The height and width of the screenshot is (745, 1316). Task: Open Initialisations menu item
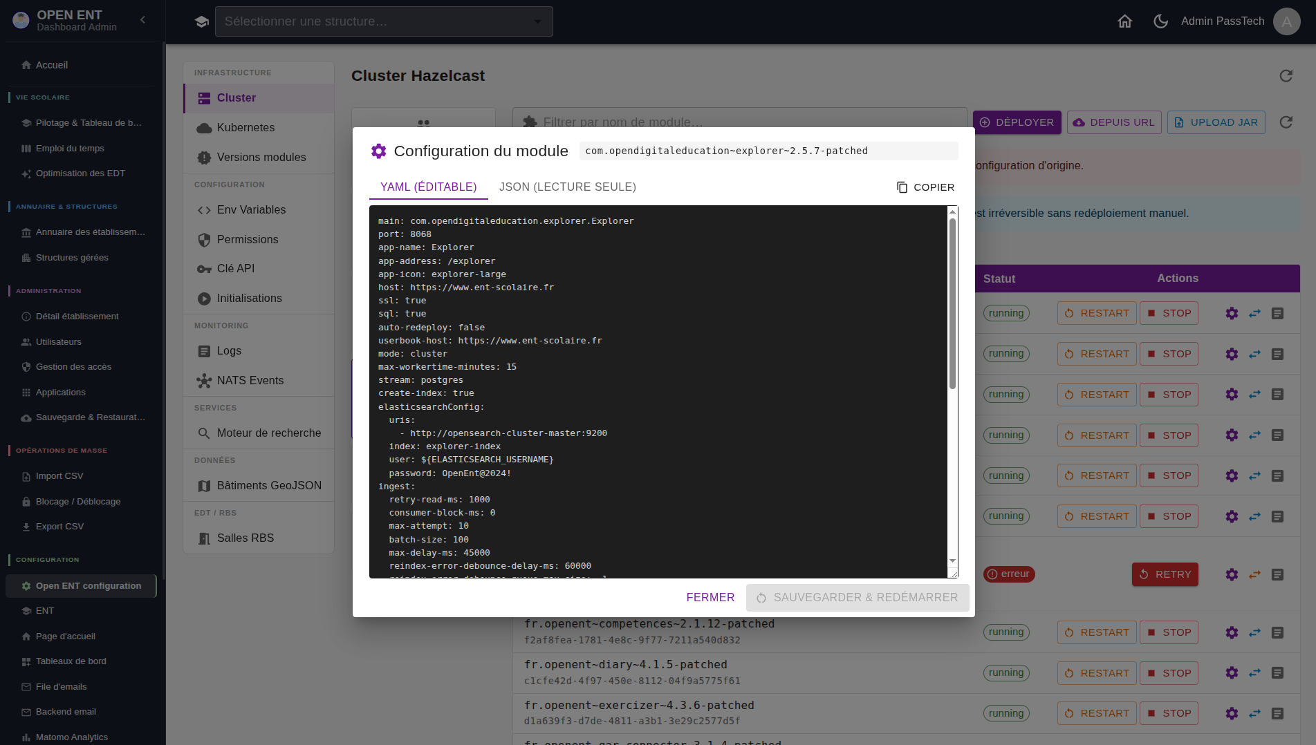point(259,299)
